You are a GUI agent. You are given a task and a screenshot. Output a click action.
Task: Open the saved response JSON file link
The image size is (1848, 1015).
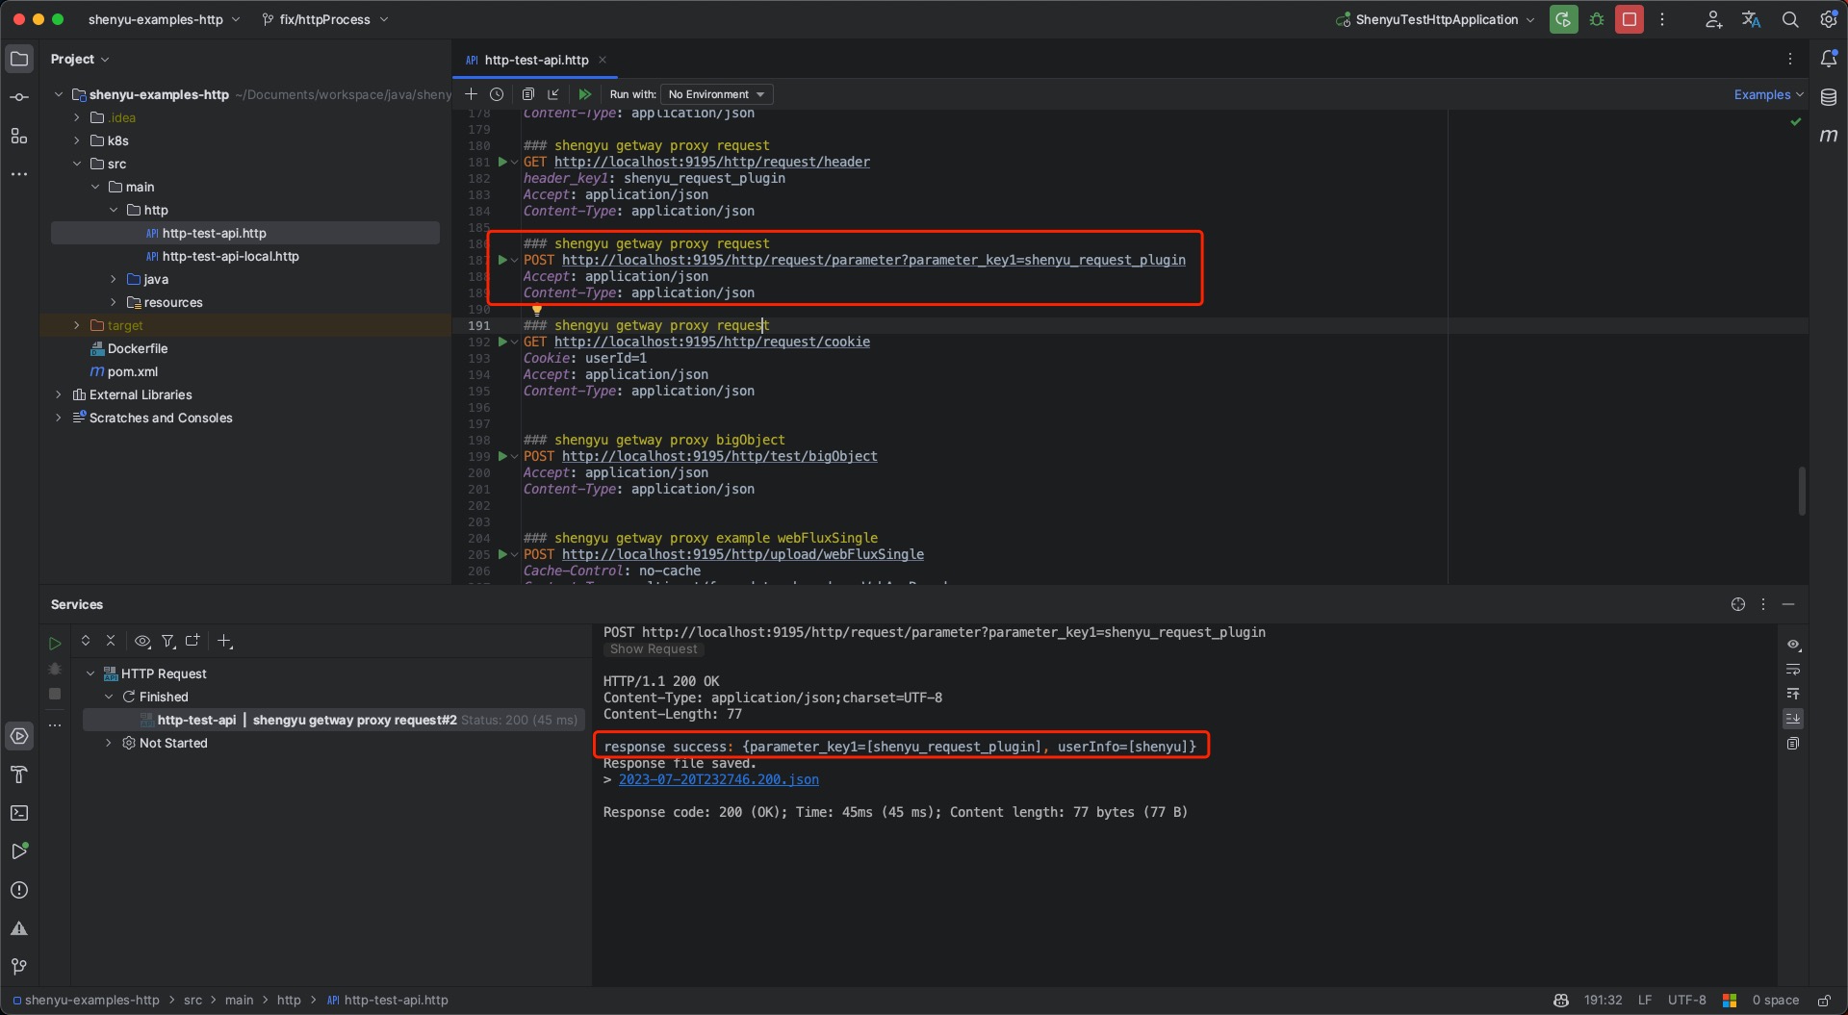click(718, 779)
